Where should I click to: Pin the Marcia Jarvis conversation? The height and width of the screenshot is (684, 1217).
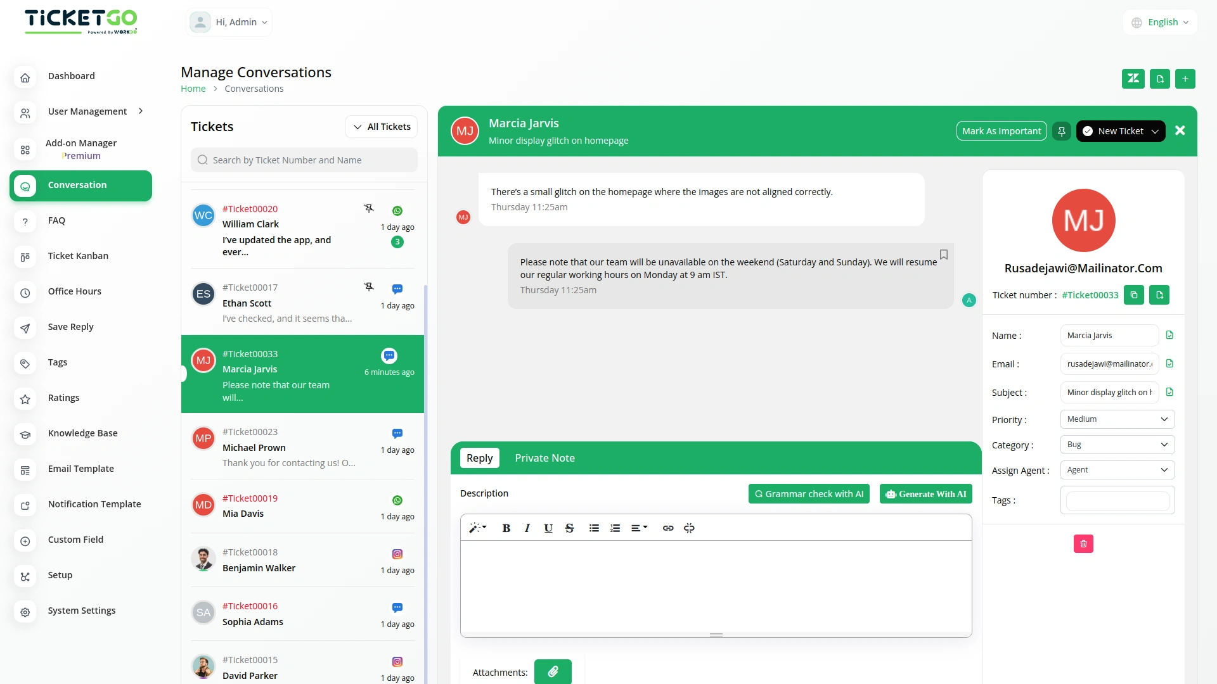tap(1061, 130)
